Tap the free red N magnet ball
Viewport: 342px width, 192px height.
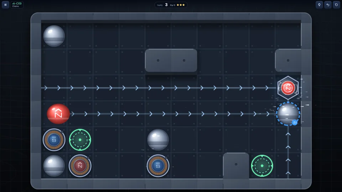[x=58, y=114]
